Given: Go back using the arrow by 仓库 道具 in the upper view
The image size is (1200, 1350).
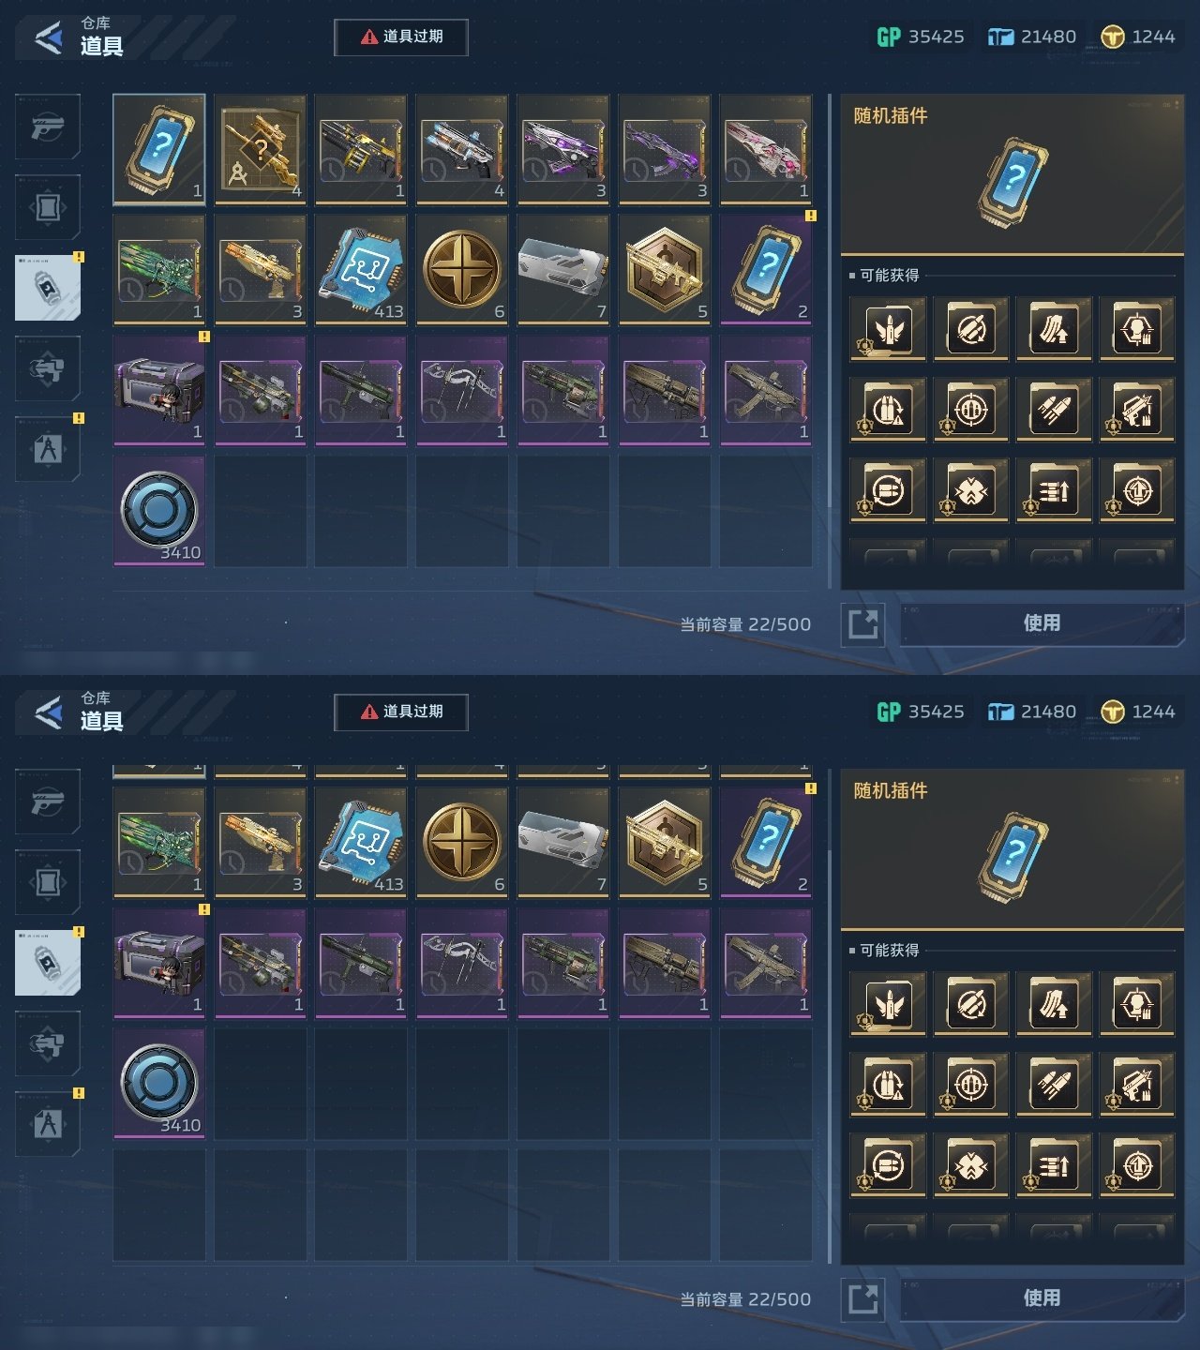Looking at the screenshot, I should pos(48,37).
